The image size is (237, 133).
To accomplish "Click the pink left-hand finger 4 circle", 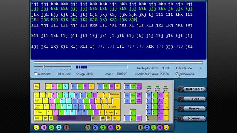I will tap(44, 127).
